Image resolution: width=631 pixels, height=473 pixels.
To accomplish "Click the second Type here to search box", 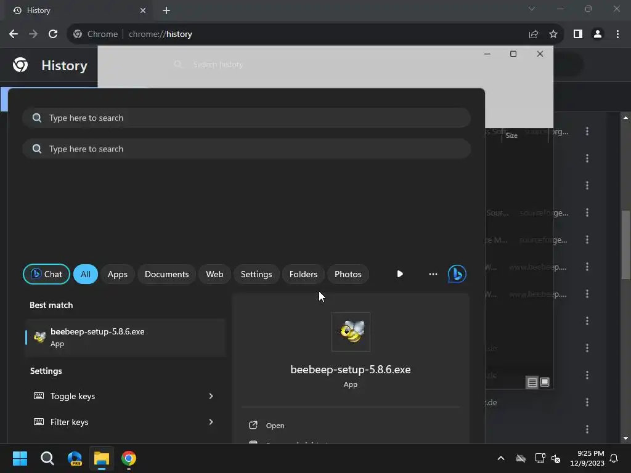I will pyautogui.click(x=246, y=149).
